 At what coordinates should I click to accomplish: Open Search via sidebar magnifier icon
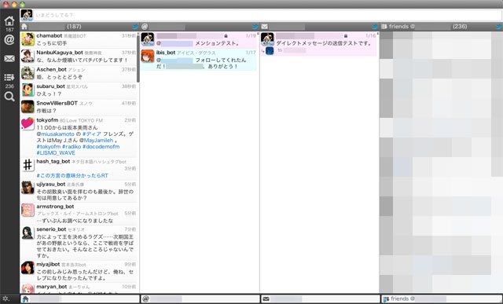9,96
